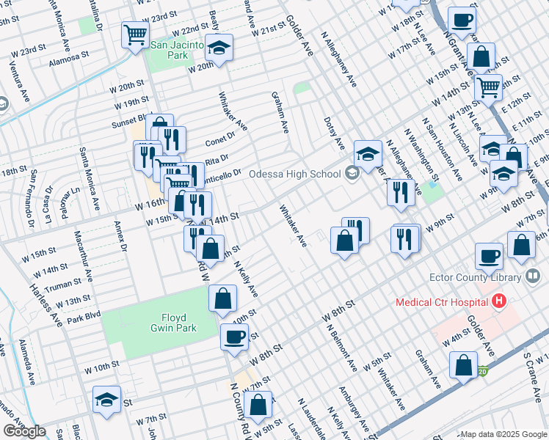
Task: Click the San Jacinto Park label
Action: click(x=178, y=50)
